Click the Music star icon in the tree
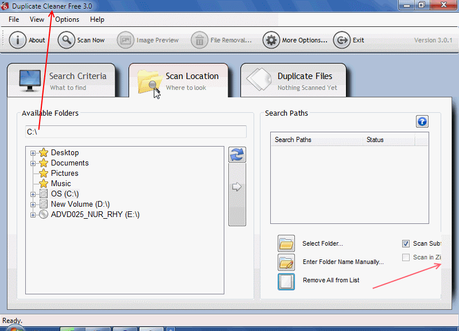The width and height of the screenshot is (459, 331). point(44,183)
